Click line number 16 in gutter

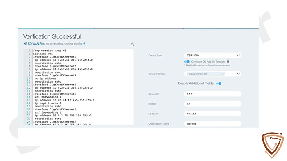pyautogui.click(x=29, y=97)
